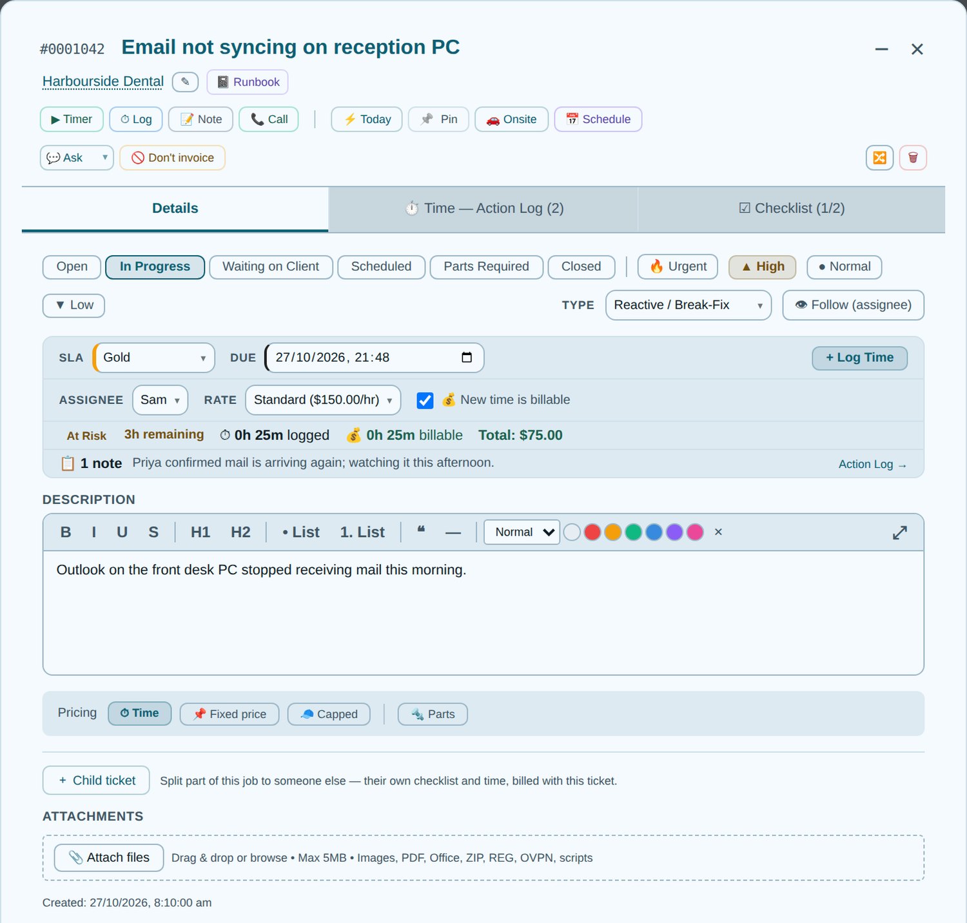The image size is (967, 923).
Task: Apply H2 heading style
Action: 240,532
